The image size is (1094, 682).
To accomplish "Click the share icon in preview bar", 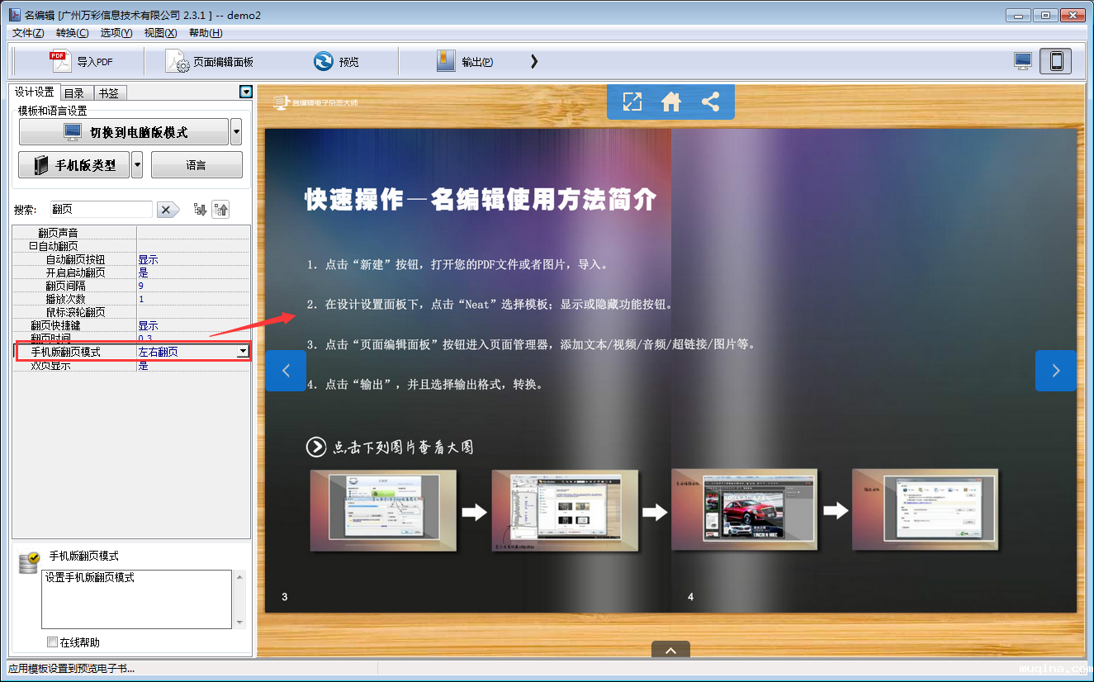I will [710, 102].
